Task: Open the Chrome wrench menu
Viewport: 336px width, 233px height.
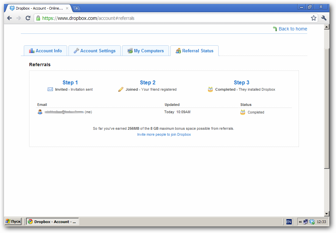Action: [x=324, y=18]
